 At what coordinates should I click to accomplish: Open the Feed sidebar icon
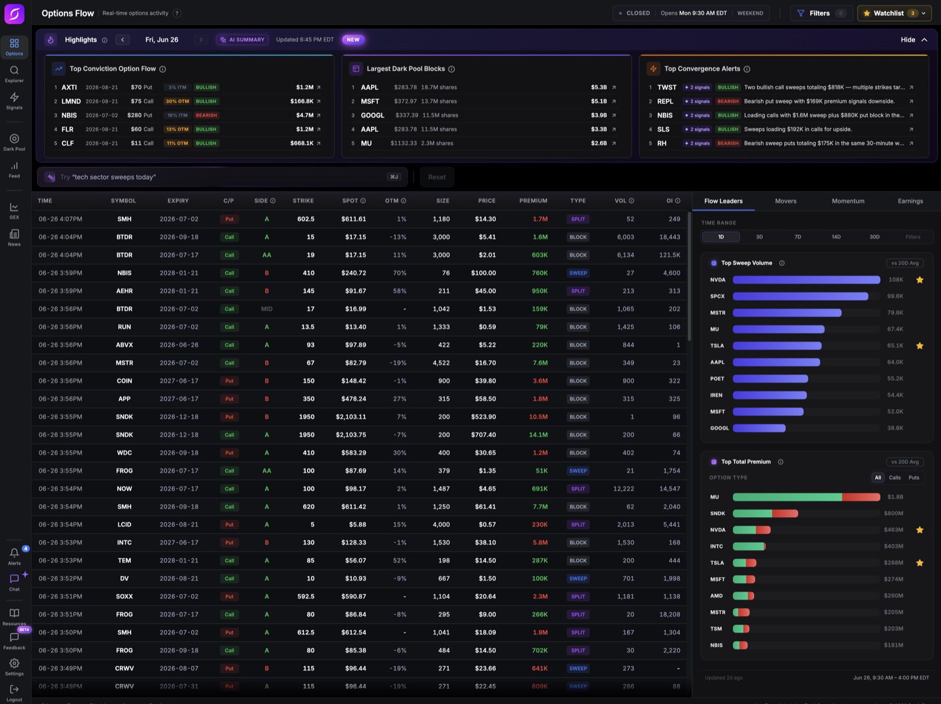click(14, 169)
